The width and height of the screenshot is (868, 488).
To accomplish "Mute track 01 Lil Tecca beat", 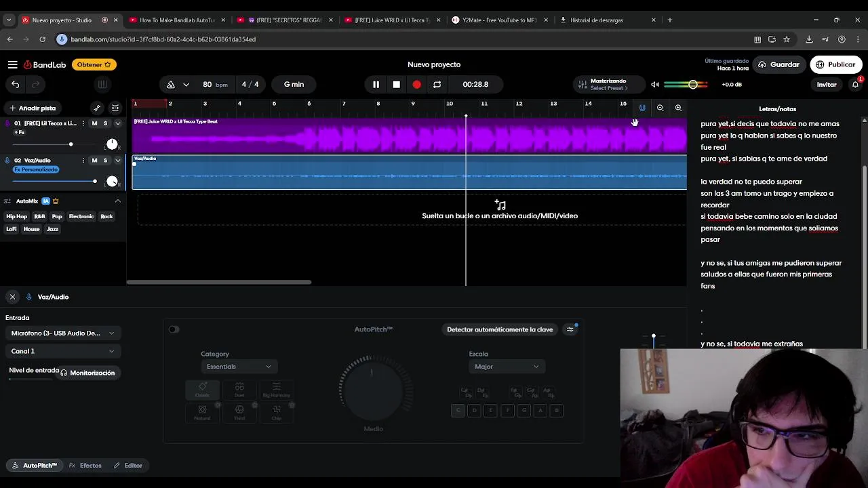I will click(94, 123).
